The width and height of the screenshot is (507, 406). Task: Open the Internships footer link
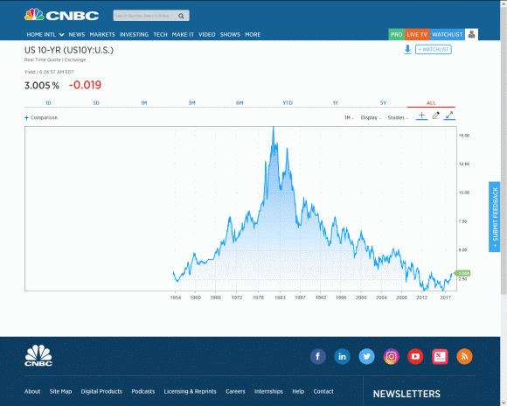(x=268, y=391)
